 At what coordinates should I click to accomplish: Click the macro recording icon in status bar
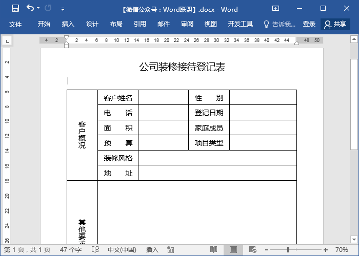171,250
